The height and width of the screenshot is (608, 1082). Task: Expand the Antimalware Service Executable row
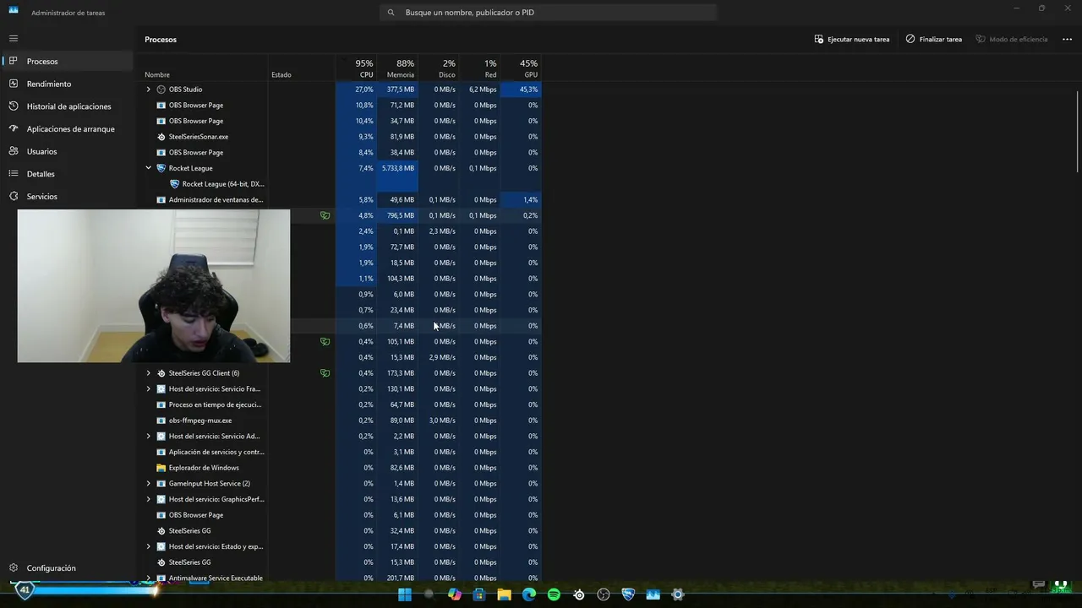pos(148,578)
